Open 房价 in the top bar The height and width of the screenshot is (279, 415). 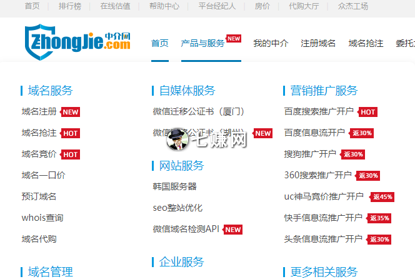click(262, 6)
